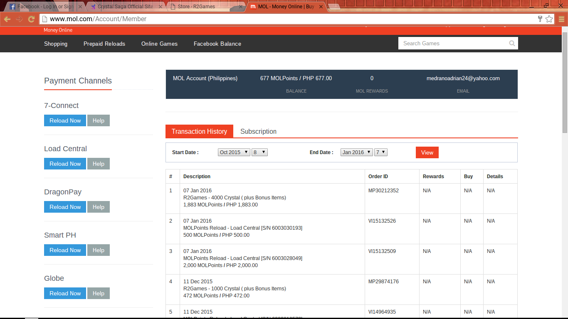Bookmark this page with the star icon
This screenshot has width=568, height=319.
pos(549,19)
